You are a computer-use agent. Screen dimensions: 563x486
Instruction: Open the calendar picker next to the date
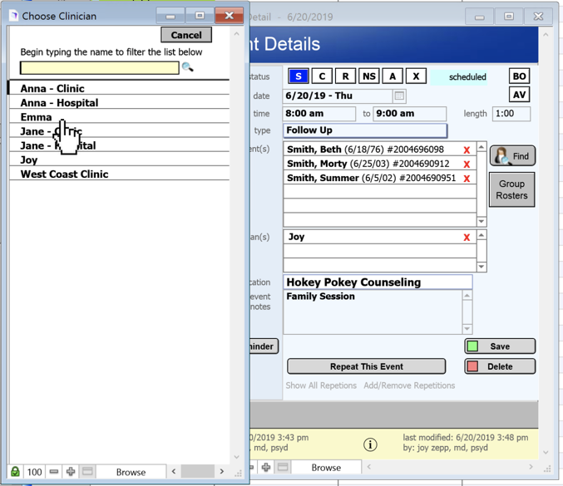click(x=399, y=96)
